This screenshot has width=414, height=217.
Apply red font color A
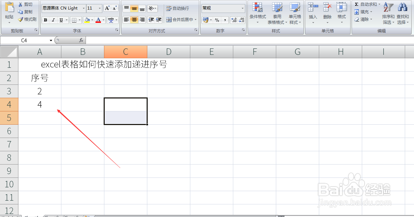(x=99, y=20)
